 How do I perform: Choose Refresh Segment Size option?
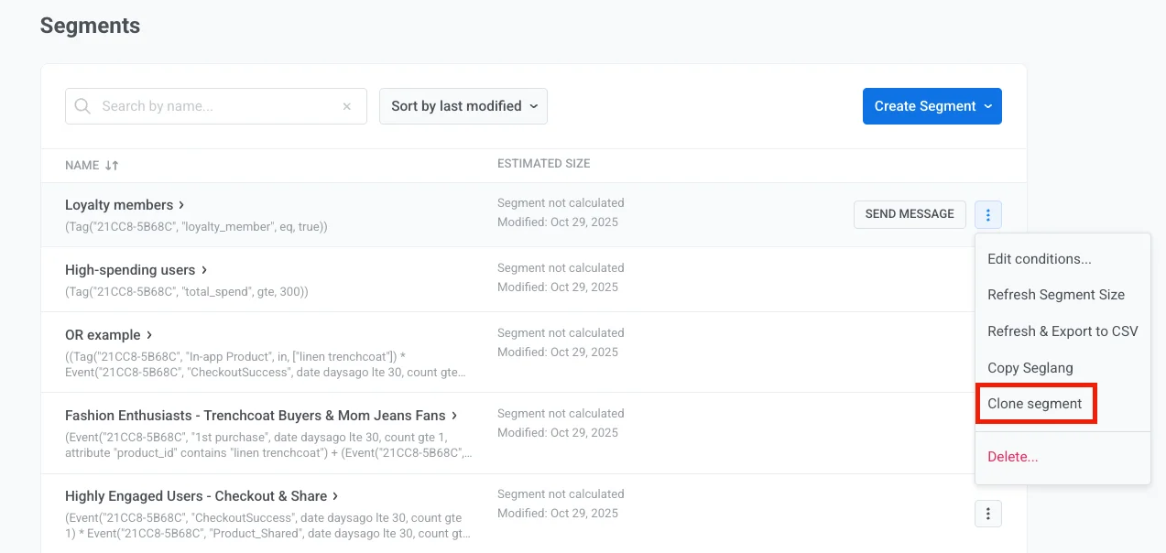point(1055,295)
